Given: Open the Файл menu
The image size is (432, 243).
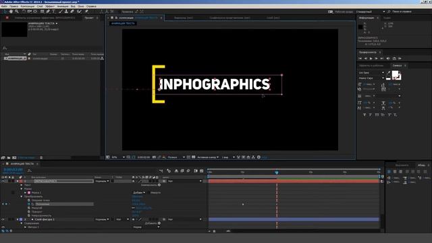Looking at the screenshot, I should coord(4,6).
